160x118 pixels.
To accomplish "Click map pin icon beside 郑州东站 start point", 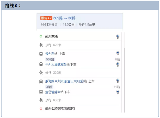I will tap(118, 37).
